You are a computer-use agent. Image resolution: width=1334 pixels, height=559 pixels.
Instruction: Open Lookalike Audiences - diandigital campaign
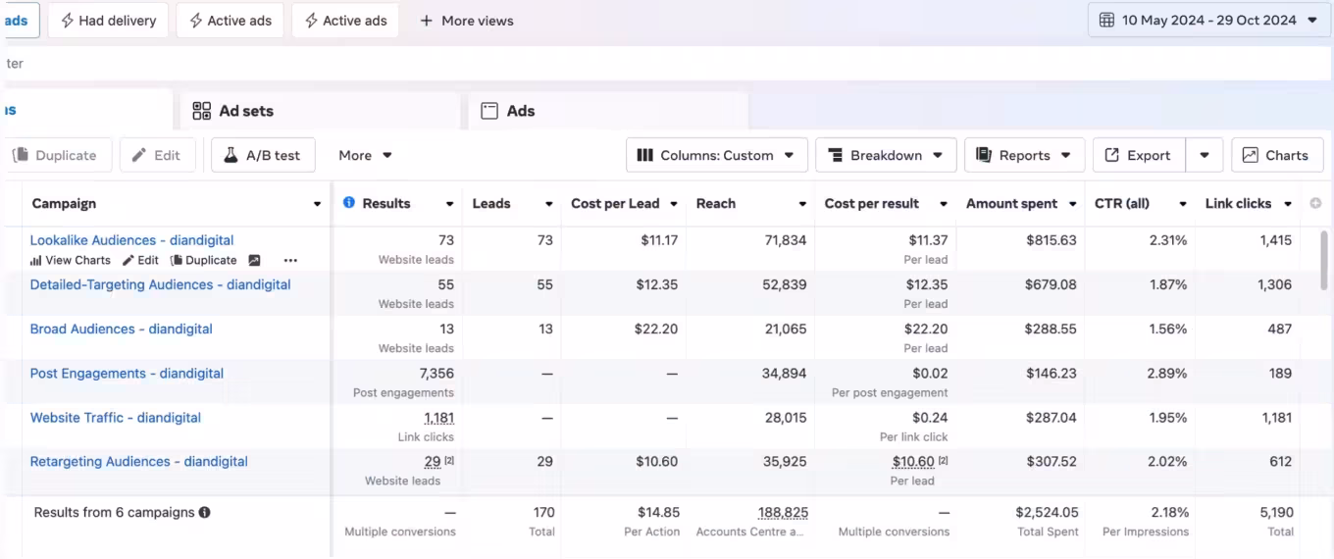point(131,240)
